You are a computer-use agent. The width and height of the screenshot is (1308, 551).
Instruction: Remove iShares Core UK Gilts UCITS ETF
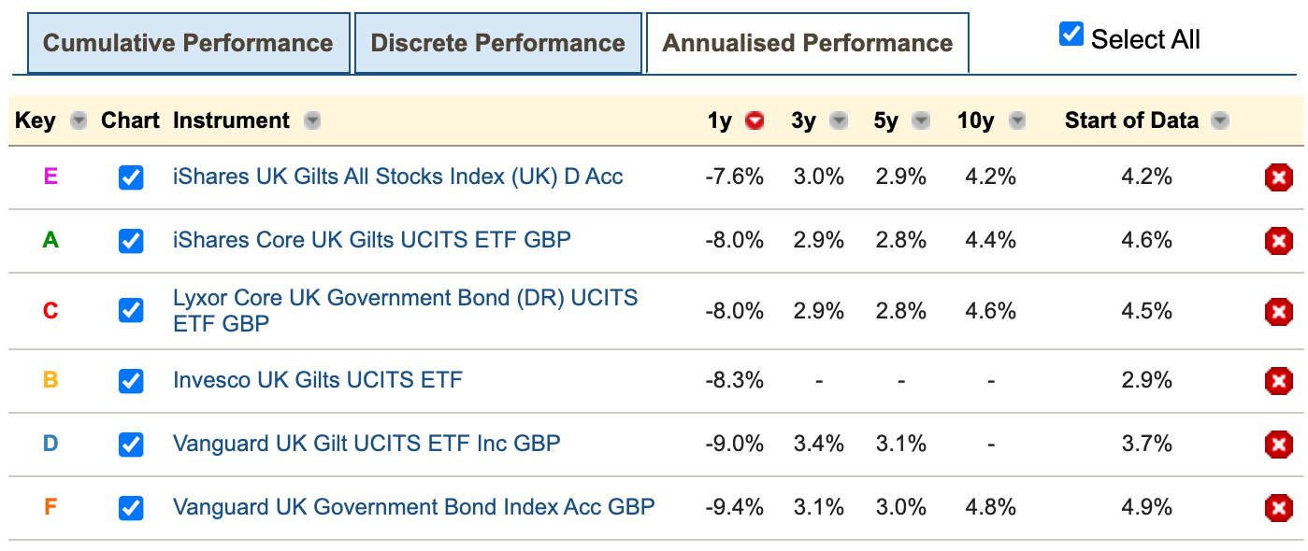1279,241
